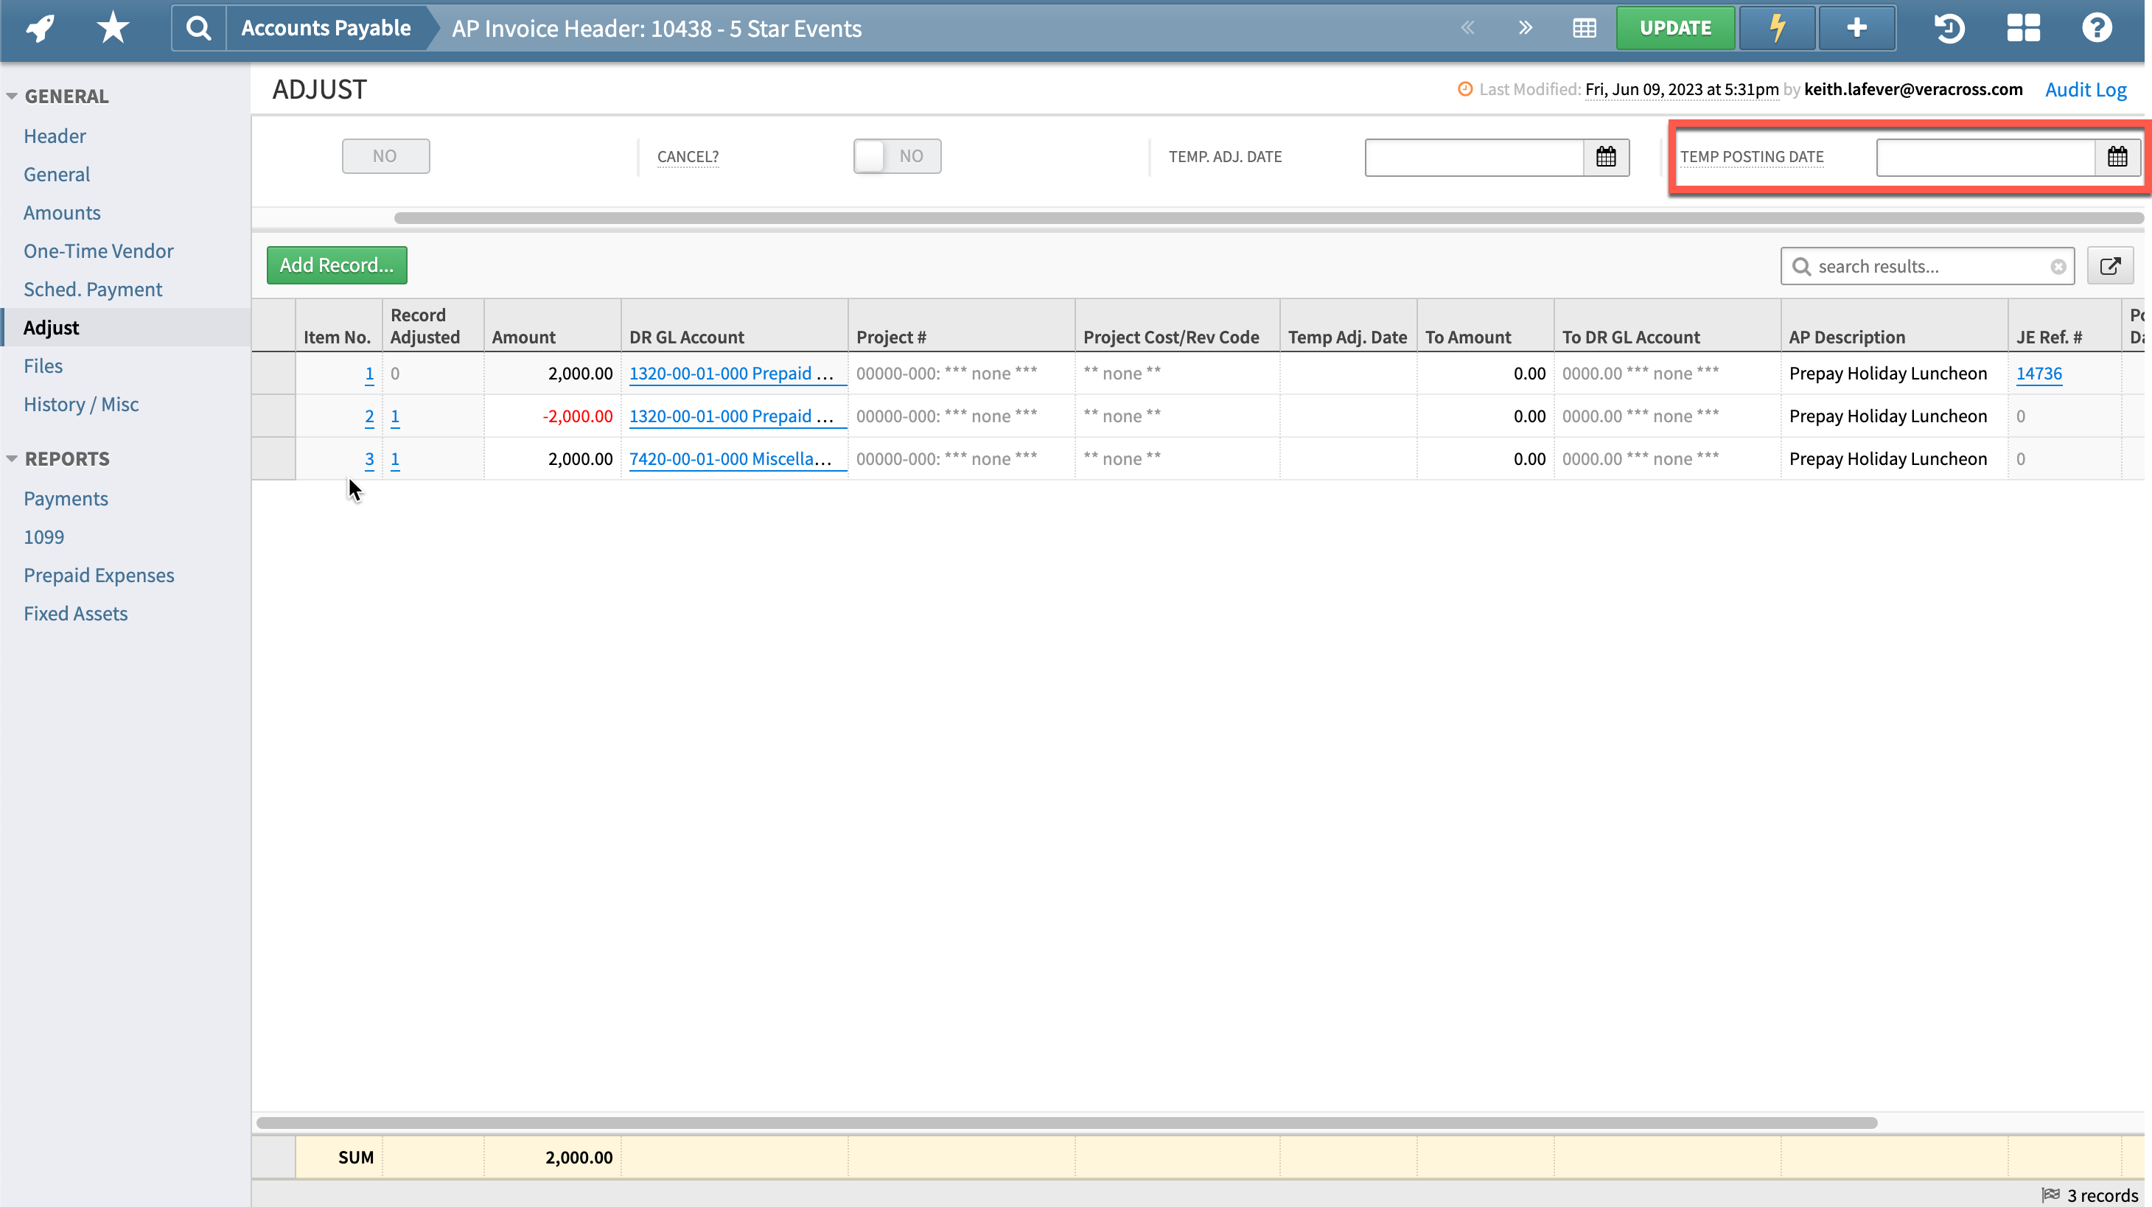2152x1207 pixels.
Task: Open the table grid view icon
Action: [x=1584, y=27]
